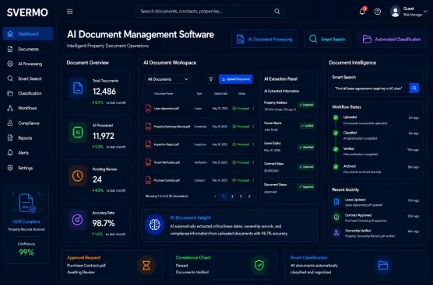Screen dimensions: 433x285
Task: Click PDF icon of Inspection Report.pdf
Action: (148, 144)
